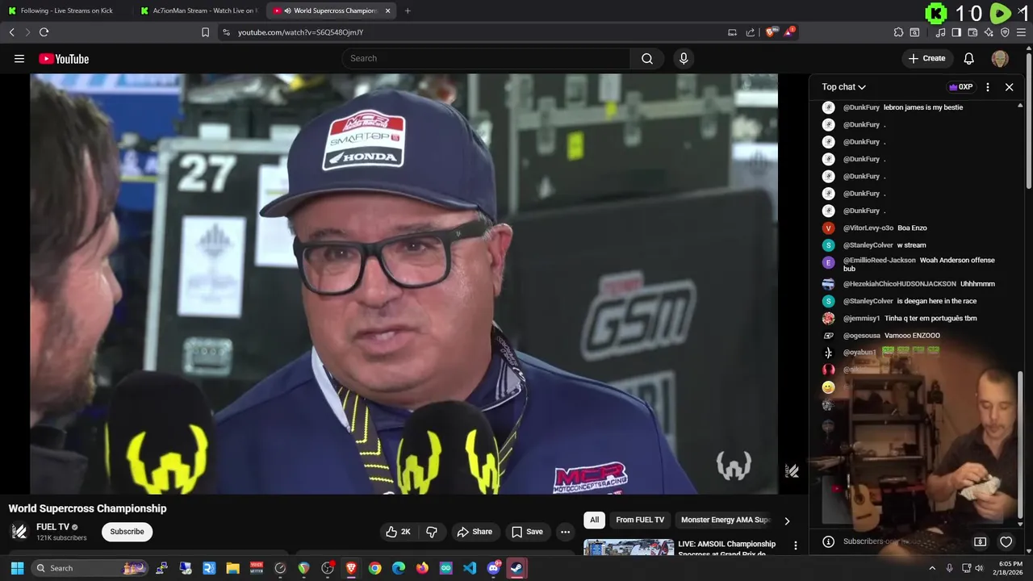Open AMSOIL Championship video thumbnail

[629, 547]
